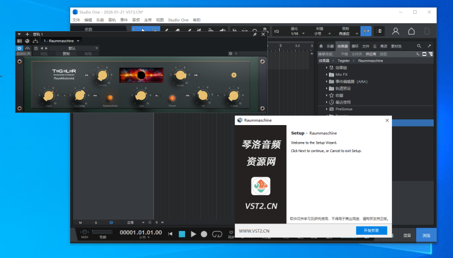Expand the 效果链 tree node
The width and height of the screenshot is (453, 258).
327,67
